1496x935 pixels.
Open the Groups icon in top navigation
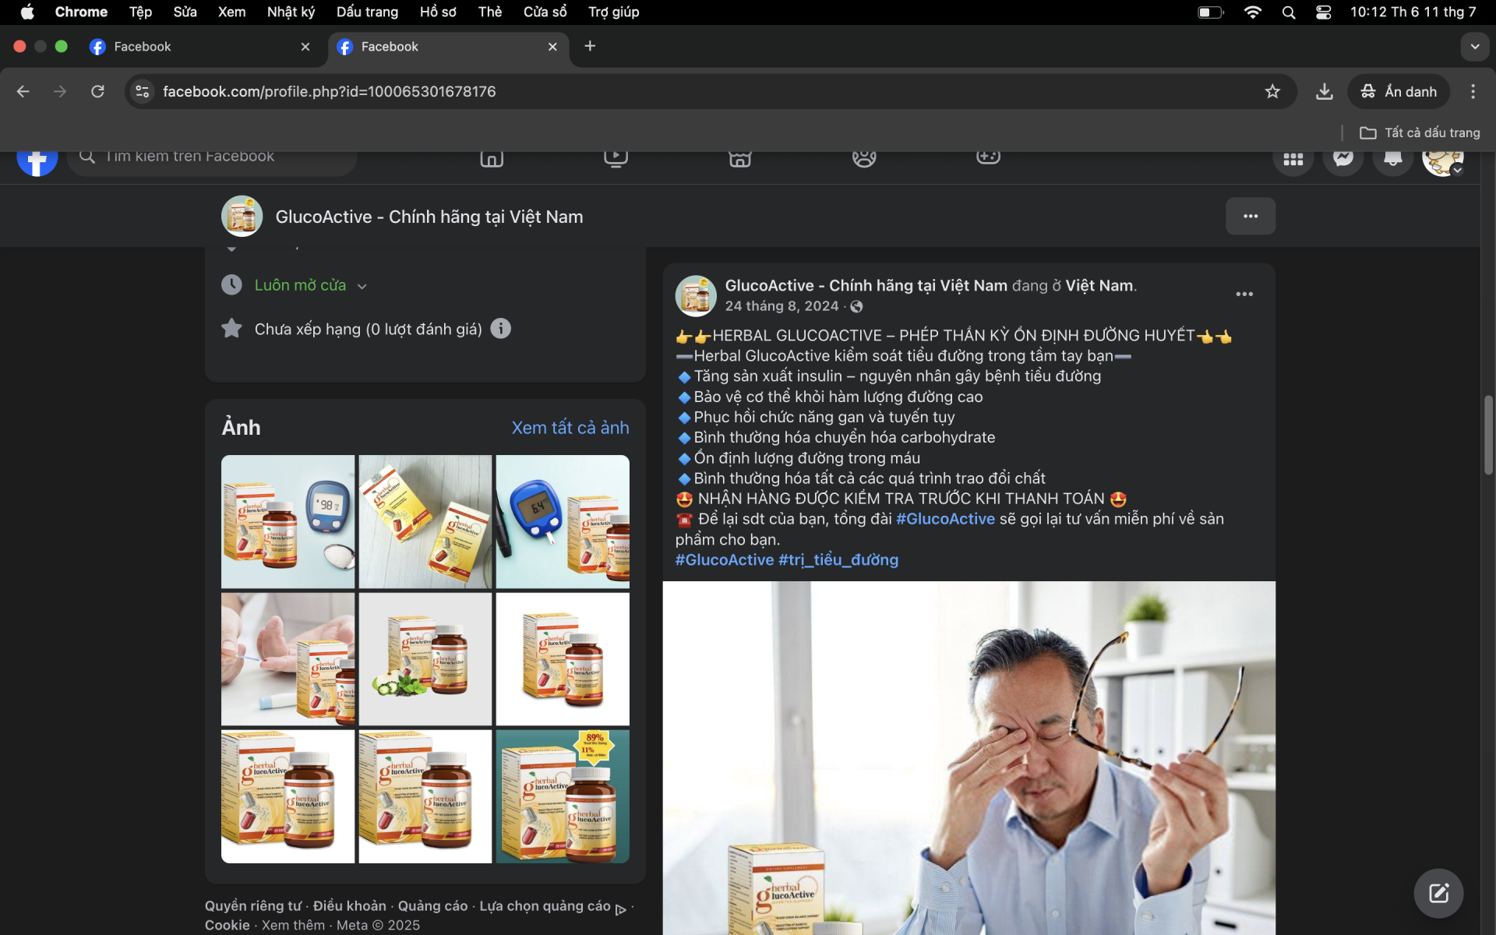coord(864,158)
